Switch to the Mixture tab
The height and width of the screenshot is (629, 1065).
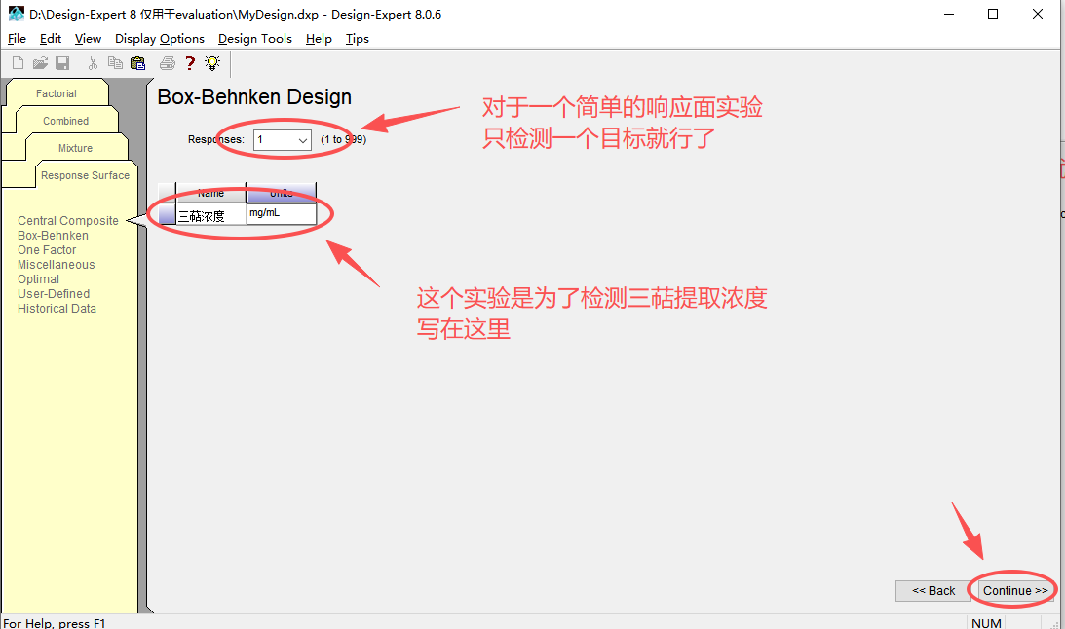pos(75,148)
